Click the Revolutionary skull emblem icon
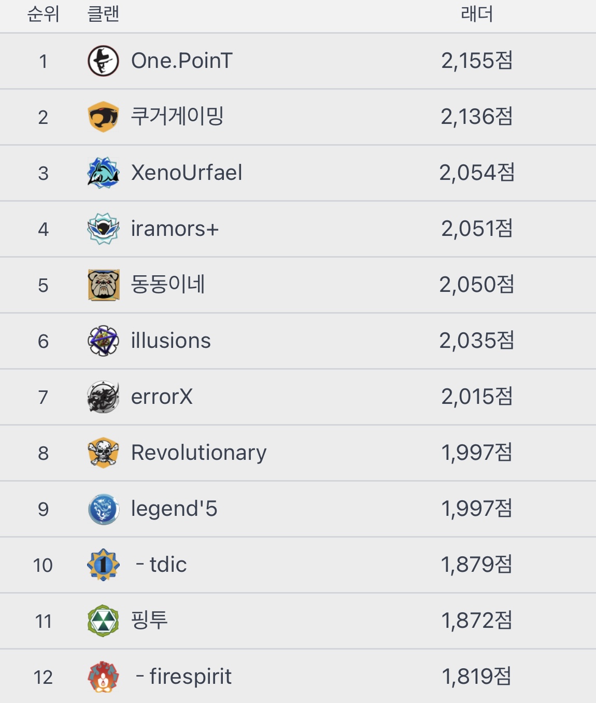This screenshot has width=596, height=703. (103, 453)
